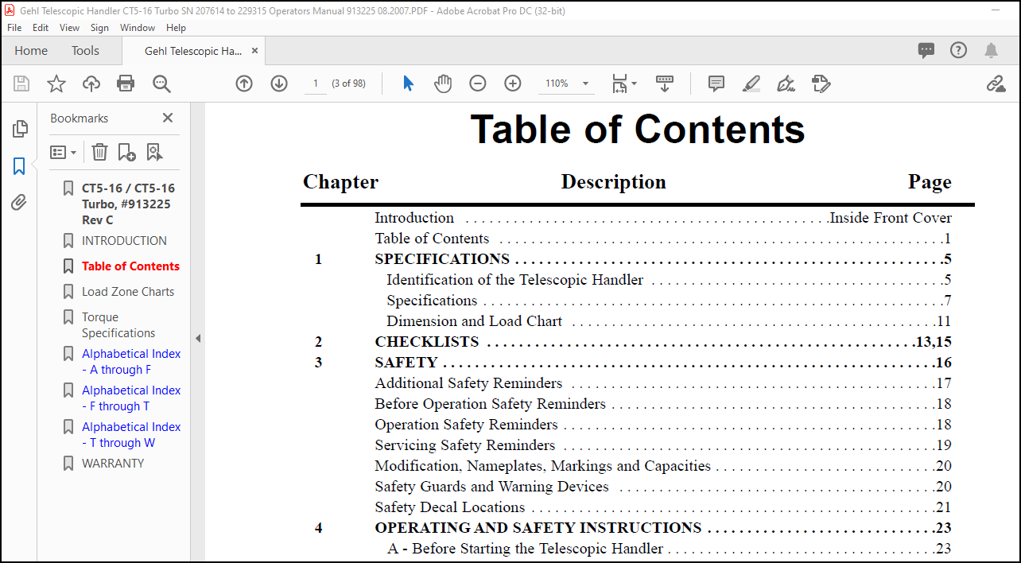Select the Highlight text pen tool
Image resolution: width=1021 pixels, height=563 pixels.
pos(751,83)
